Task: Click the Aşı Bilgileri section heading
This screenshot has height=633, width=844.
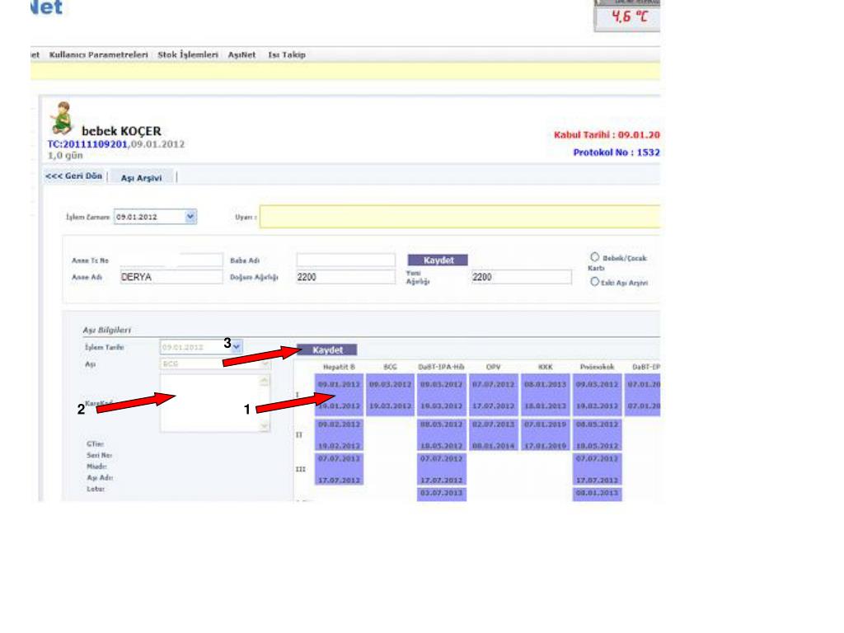Action: 106,330
